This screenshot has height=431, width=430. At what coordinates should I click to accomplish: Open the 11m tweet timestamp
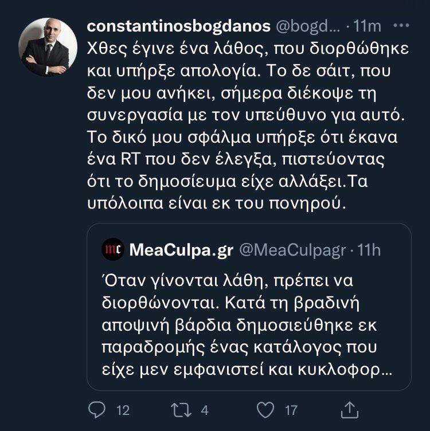pos(368,26)
